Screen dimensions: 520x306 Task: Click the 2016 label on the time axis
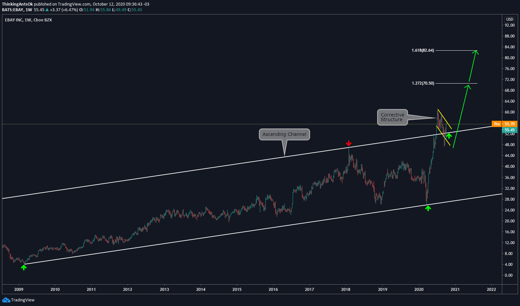pos(273,290)
